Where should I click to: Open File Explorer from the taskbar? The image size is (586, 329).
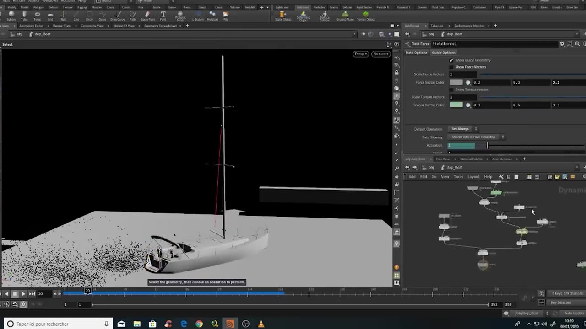137,324
